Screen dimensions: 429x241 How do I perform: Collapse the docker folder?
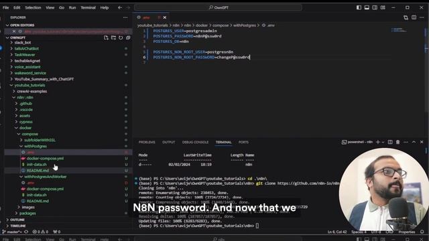pos(25,128)
